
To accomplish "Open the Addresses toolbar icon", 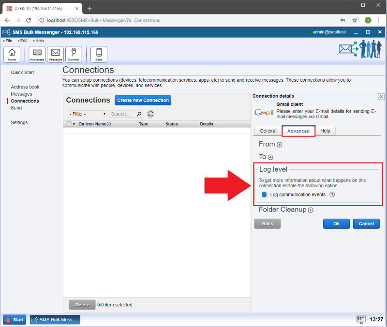I will pos(37,54).
